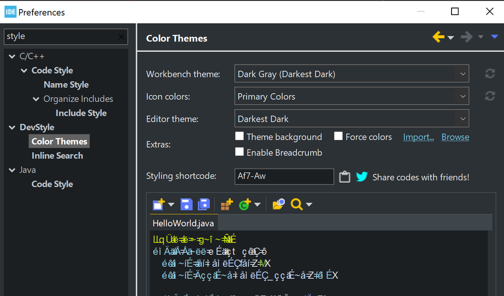Collapse the C/C++ tree node
Image resolution: width=504 pixels, height=296 pixels.
point(12,56)
